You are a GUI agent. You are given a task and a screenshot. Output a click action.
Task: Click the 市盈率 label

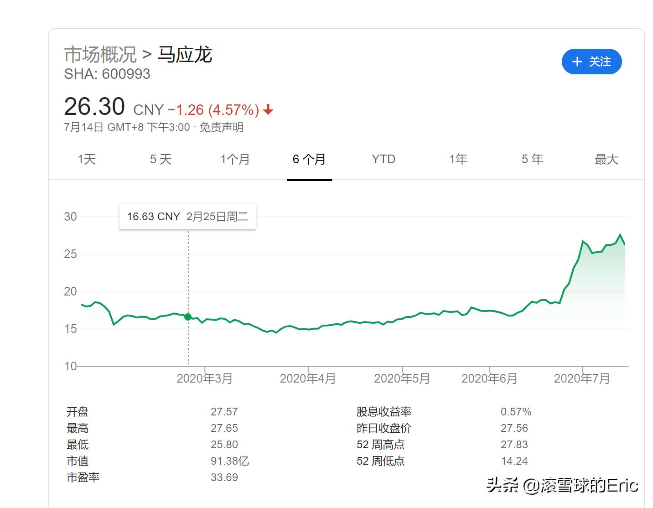click(83, 477)
